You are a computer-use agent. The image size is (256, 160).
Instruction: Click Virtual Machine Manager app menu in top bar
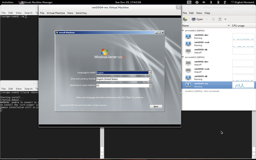tap(36, 2)
